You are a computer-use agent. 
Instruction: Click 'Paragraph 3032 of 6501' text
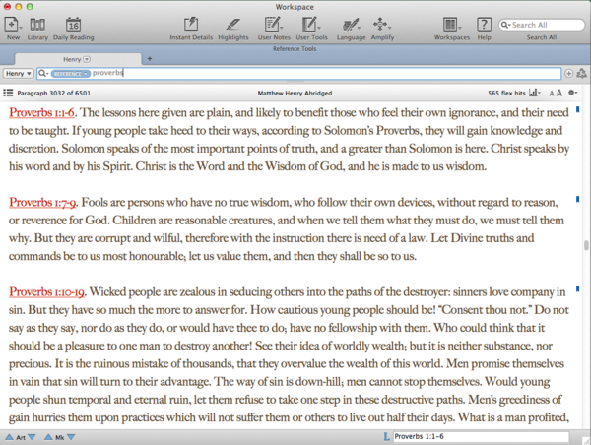54,94
